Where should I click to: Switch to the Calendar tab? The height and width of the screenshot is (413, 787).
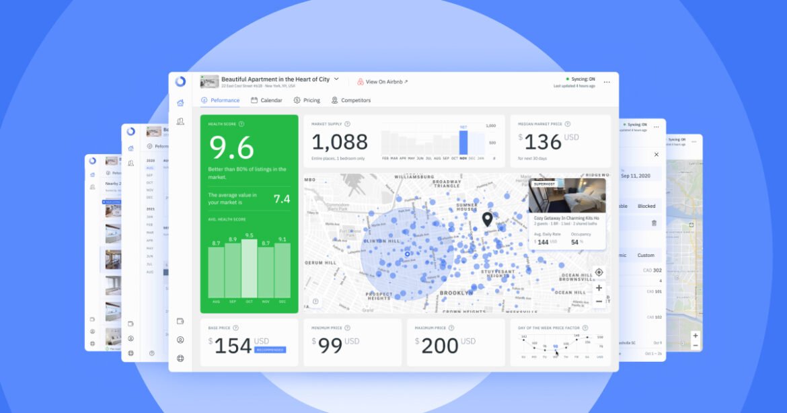click(x=269, y=100)
